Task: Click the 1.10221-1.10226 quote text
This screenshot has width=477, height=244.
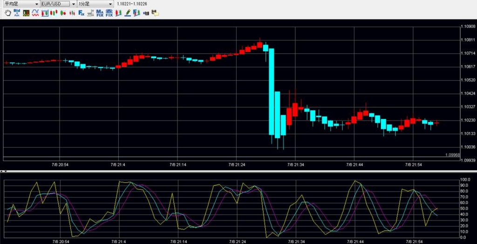Action: click(132, 4)
